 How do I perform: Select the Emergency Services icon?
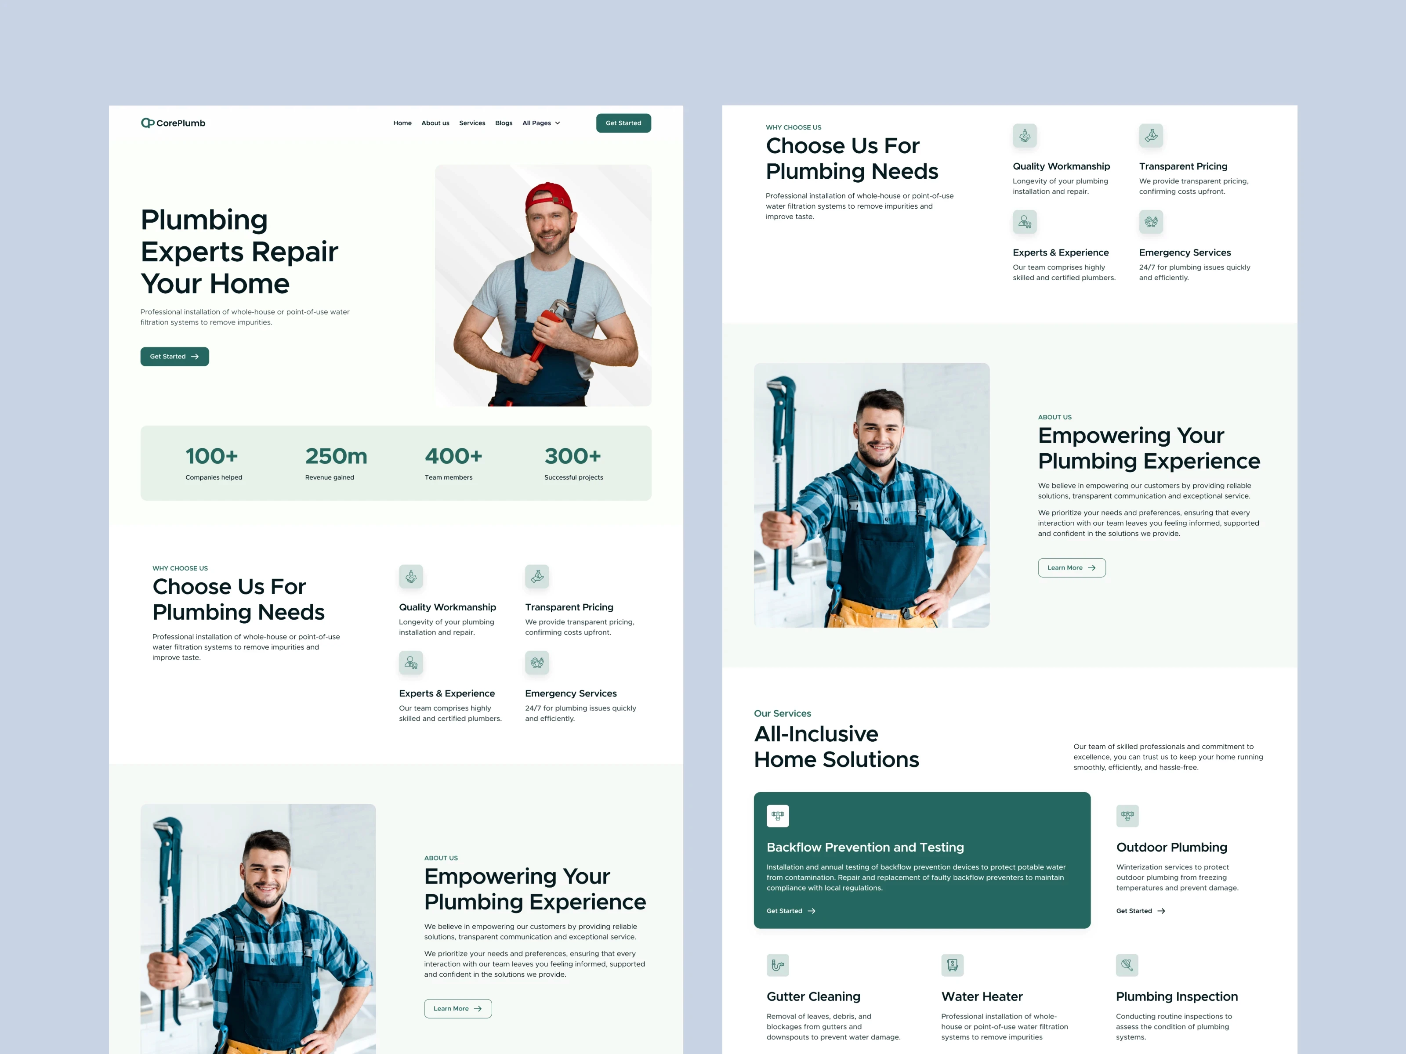[537, 663]
